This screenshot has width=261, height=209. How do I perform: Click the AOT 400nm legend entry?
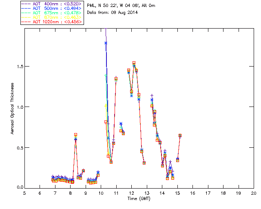point(52,4)
